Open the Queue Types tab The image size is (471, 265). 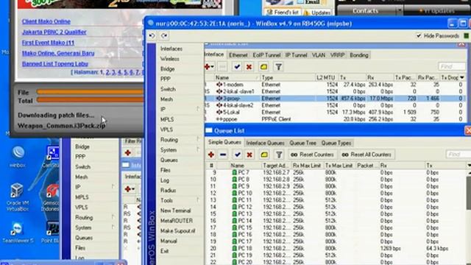[336, 144]
